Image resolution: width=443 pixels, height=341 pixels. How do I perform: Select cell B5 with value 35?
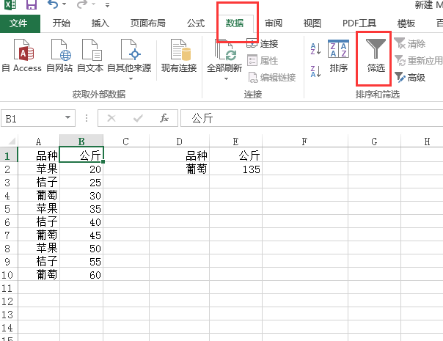click(81, 208)
